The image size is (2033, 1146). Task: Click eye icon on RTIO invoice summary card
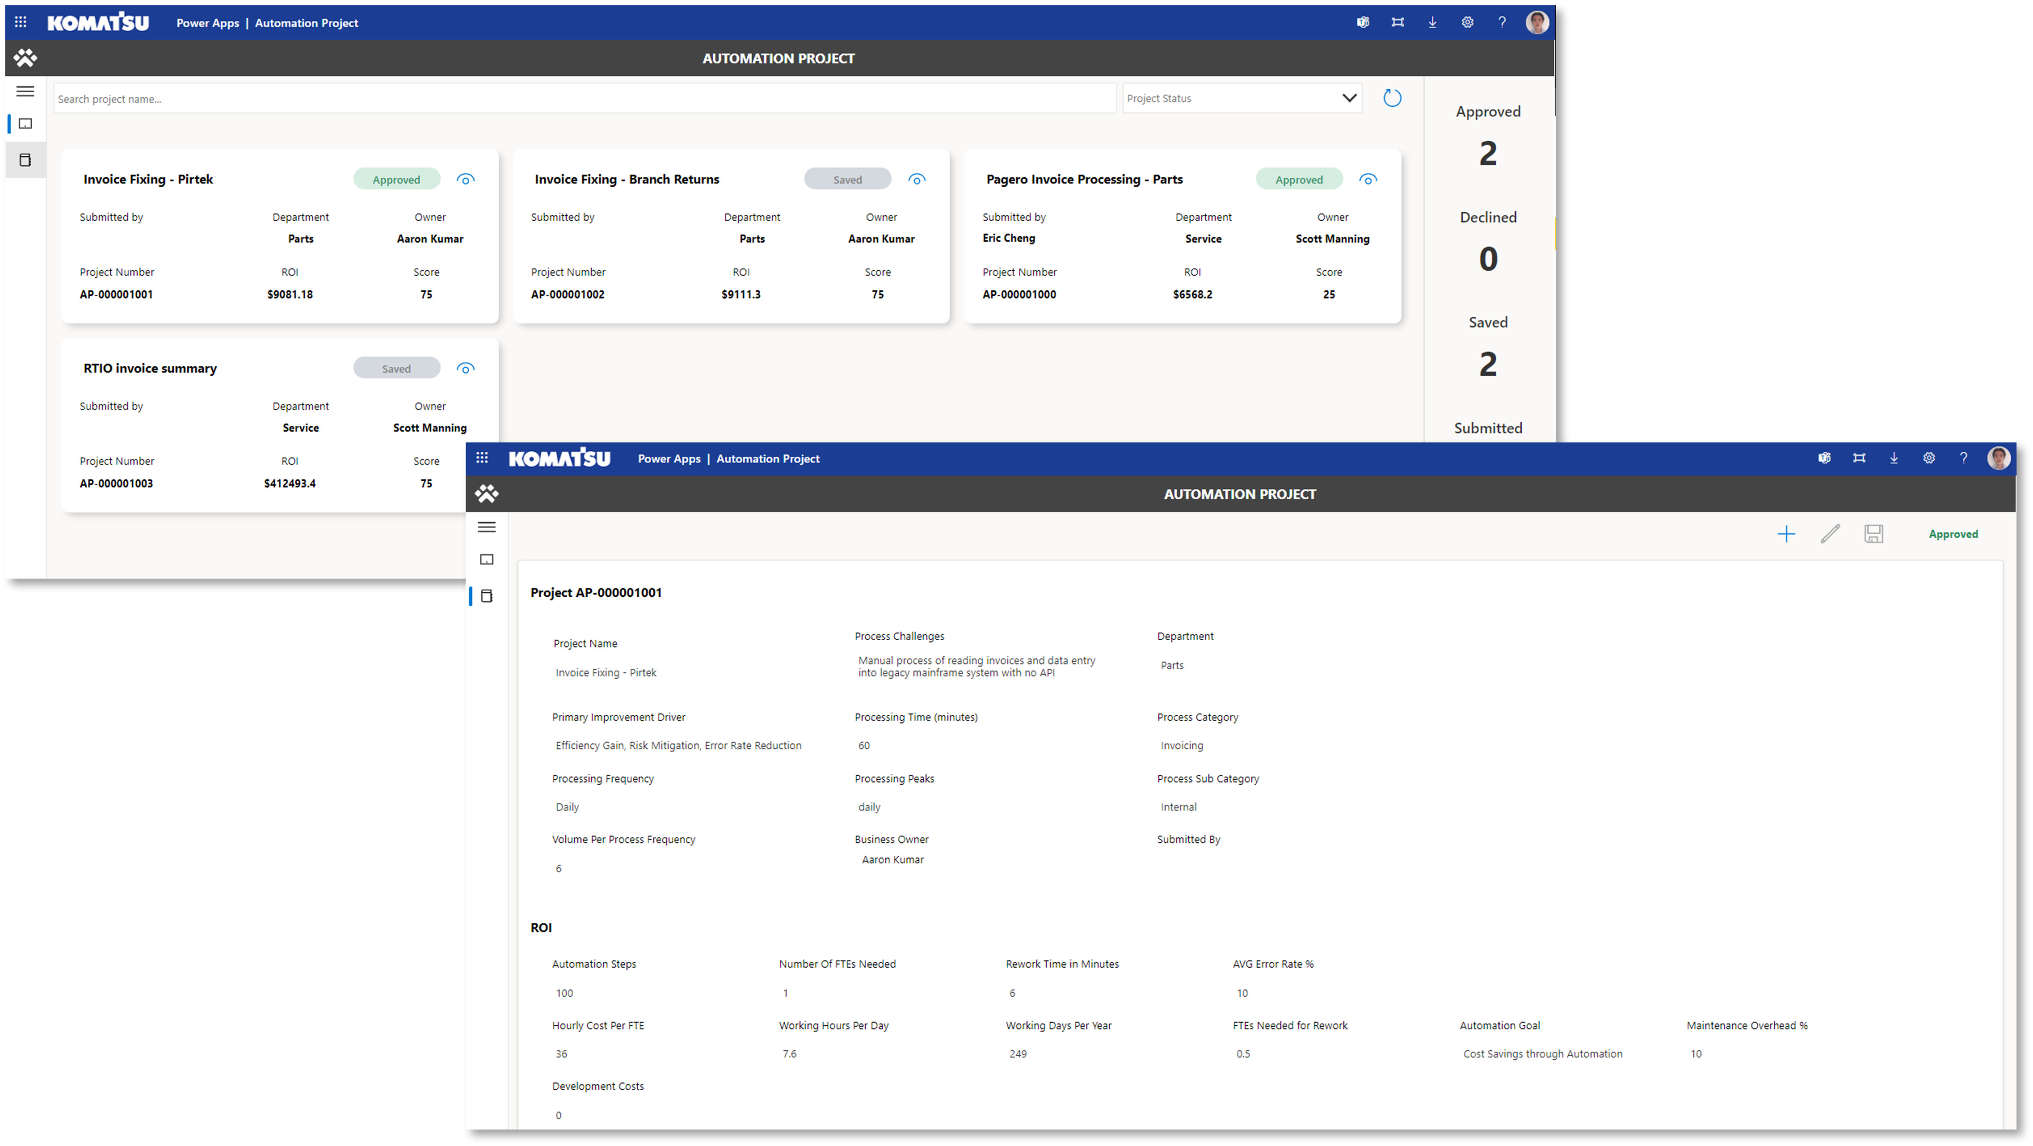tap(465, 368)
